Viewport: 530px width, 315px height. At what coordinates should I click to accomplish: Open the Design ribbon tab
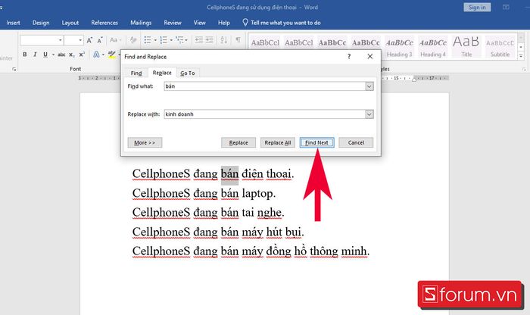41,23
